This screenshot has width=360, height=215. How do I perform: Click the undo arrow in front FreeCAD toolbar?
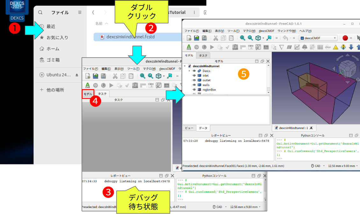285,38
